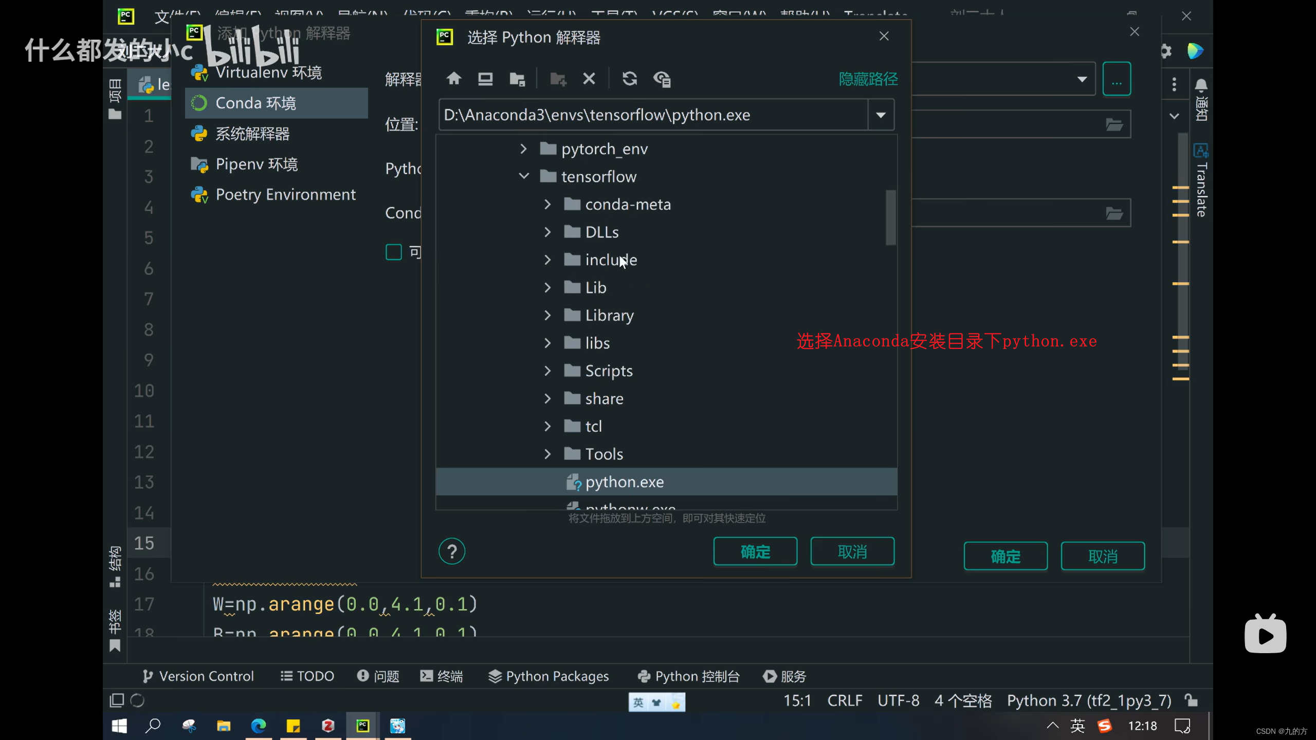Select the Tools folder row
The width and height of the screenshot is (1316, 740).
pyautogui.click(x=666, y=454)
